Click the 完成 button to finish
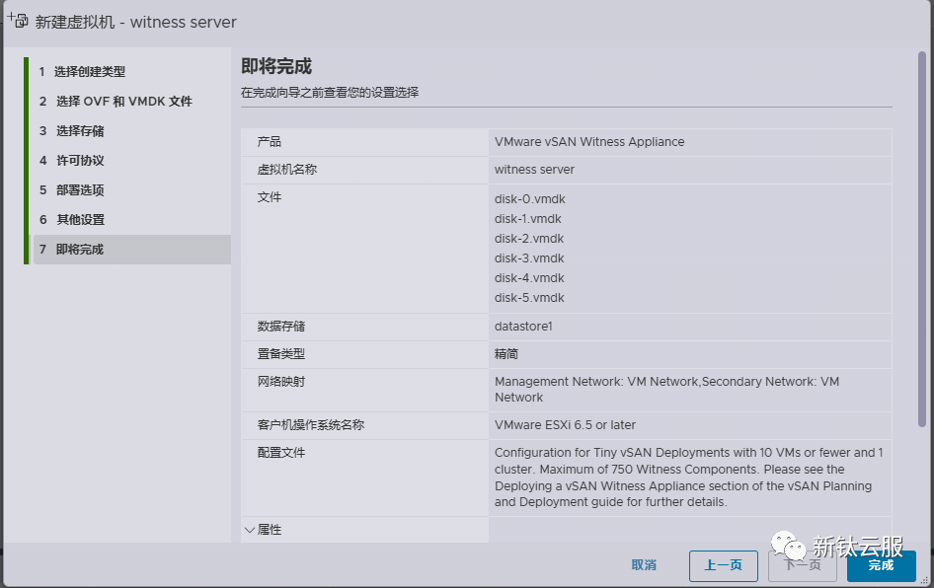This screenshot has height=588, width=934. [881, 565]
